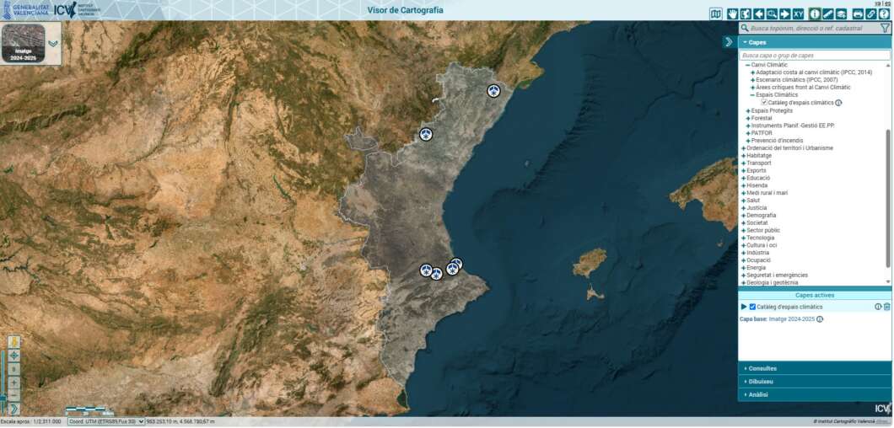Expand active layer options triangle
The width and height of the screenshot is (894, 428).
pos(744,307)
